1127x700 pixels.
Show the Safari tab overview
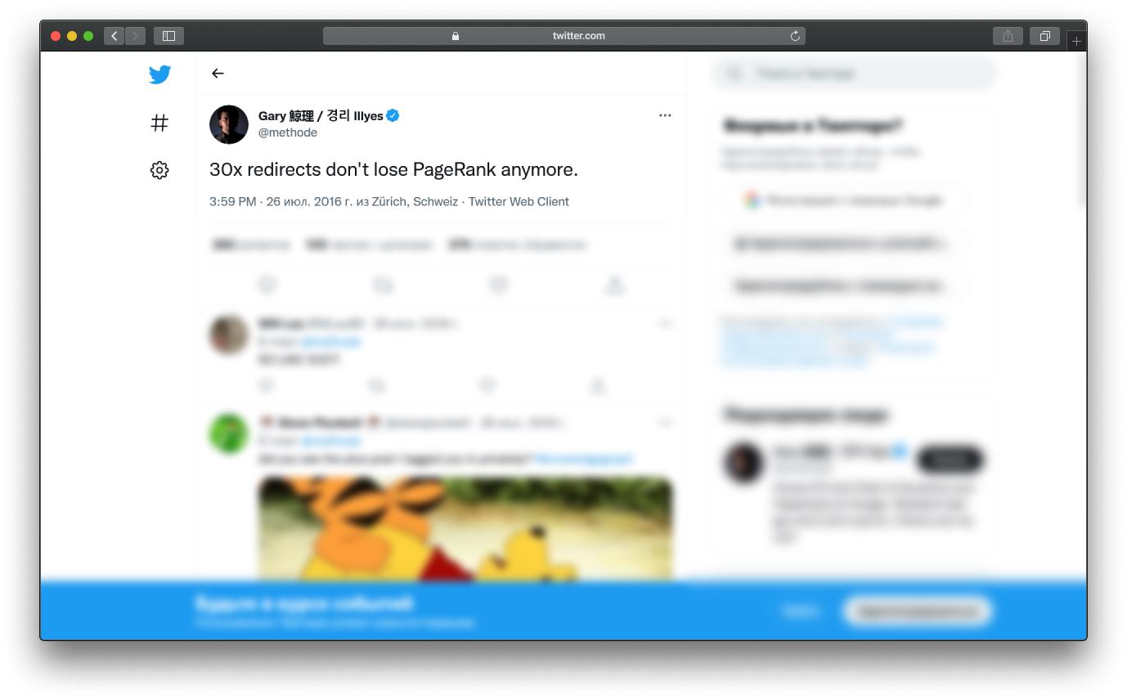pyautogui.click(x=1044, y=36)
